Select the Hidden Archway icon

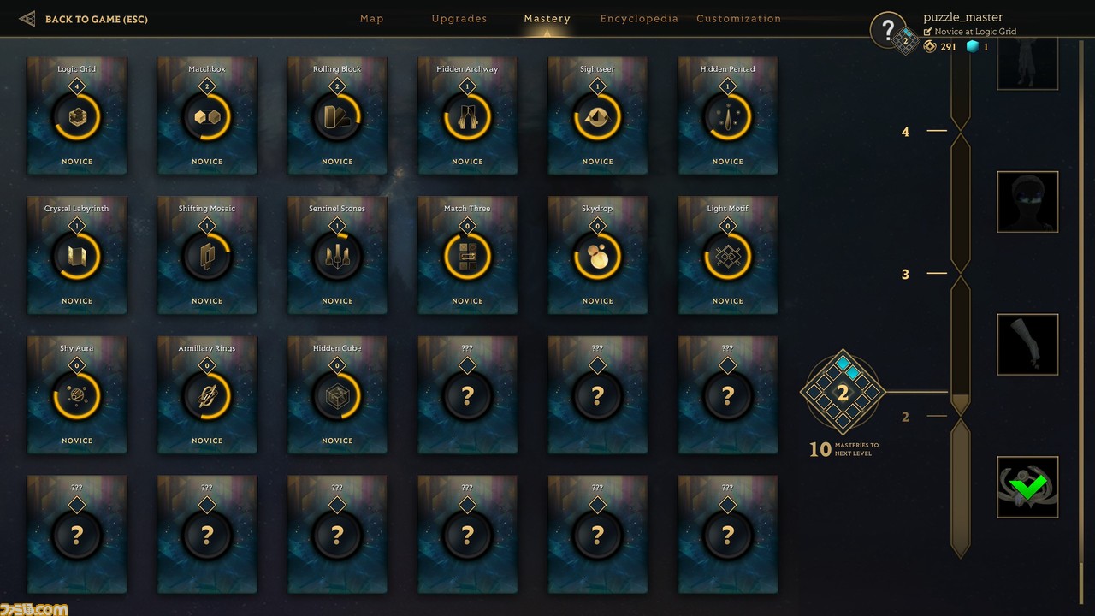467,117
